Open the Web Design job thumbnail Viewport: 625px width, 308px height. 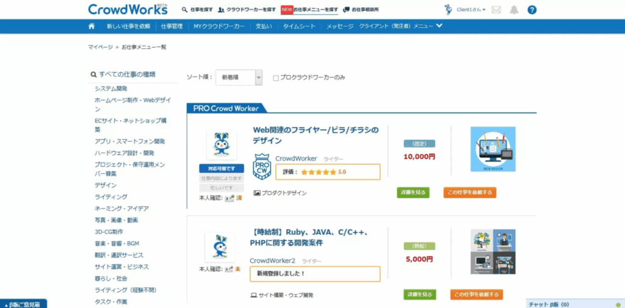point(493,149)
